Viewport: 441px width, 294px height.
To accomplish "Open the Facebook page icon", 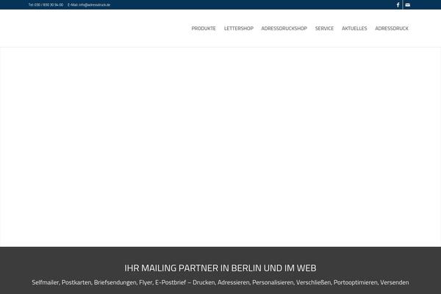I will tap(398, 4).
